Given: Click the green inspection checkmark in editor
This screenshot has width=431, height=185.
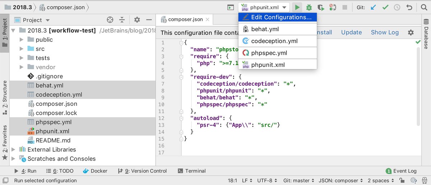Looking at the screenshot, I should (418, 42).
